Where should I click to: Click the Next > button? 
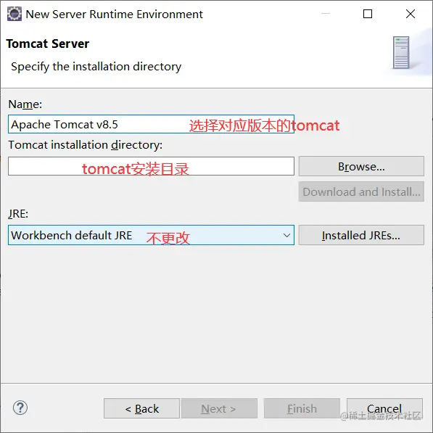(219, 408)
